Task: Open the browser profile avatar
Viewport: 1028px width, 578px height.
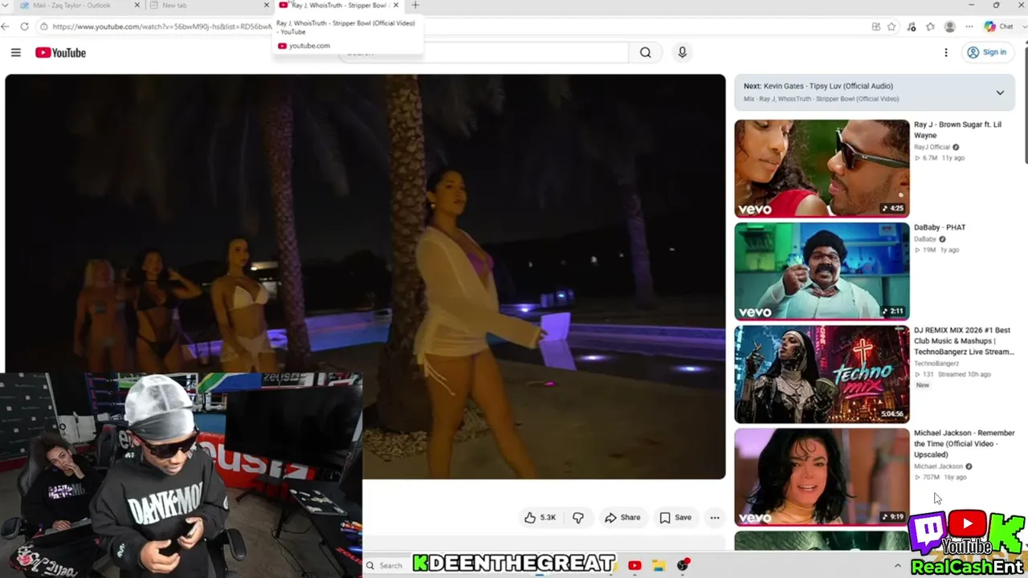Action: [x=950, y=26]
